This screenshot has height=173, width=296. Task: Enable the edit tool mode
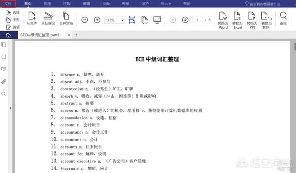point(12,27)
